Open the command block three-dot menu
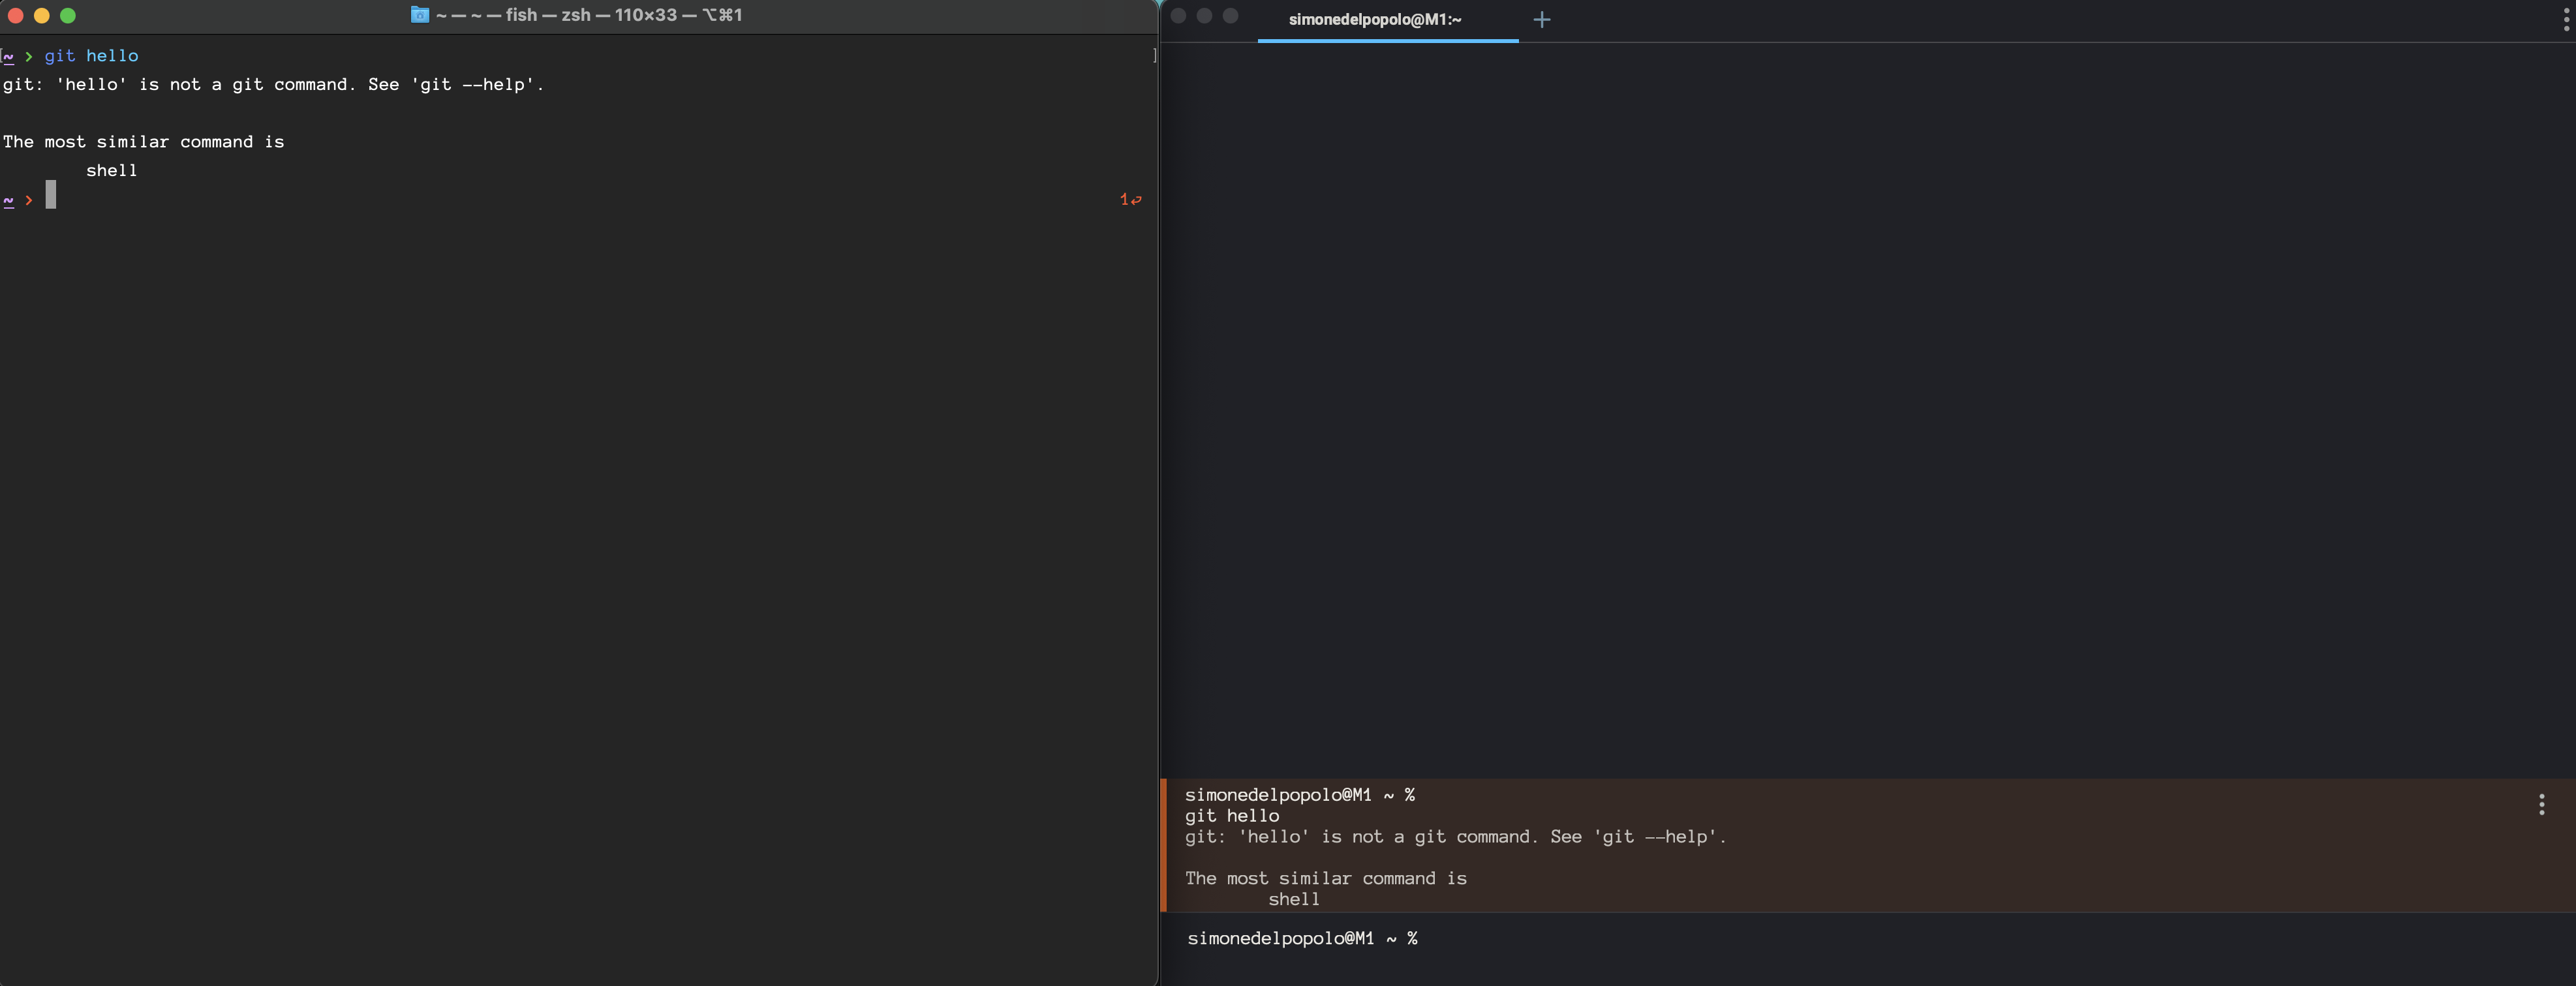Image resolution: width=2576 pixels, height=986 pixels. [2541, 803]
